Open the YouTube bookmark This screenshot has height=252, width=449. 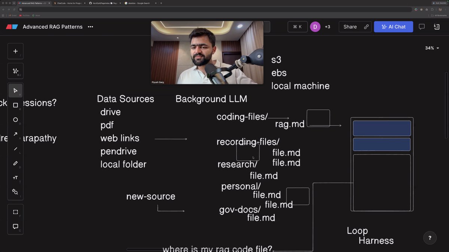tap(24, 15)
